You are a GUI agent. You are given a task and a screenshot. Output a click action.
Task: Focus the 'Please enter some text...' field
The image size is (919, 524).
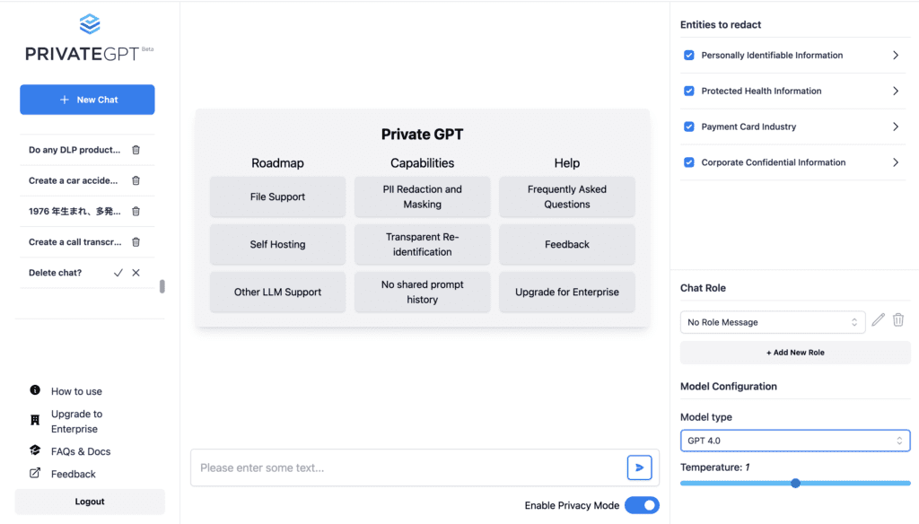pos(408,467)
